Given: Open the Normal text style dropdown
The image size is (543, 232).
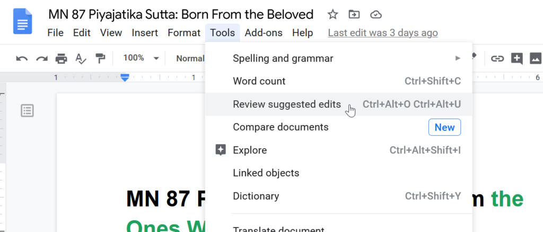Looking at the screenshot, I should click(190, 58).
